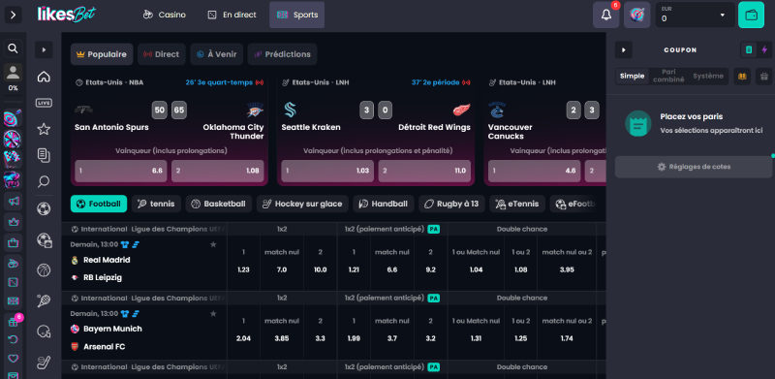Select the Système bet type
Image resolution: width=775 pixels, height=379 pixels.
(x=708, y=77)
